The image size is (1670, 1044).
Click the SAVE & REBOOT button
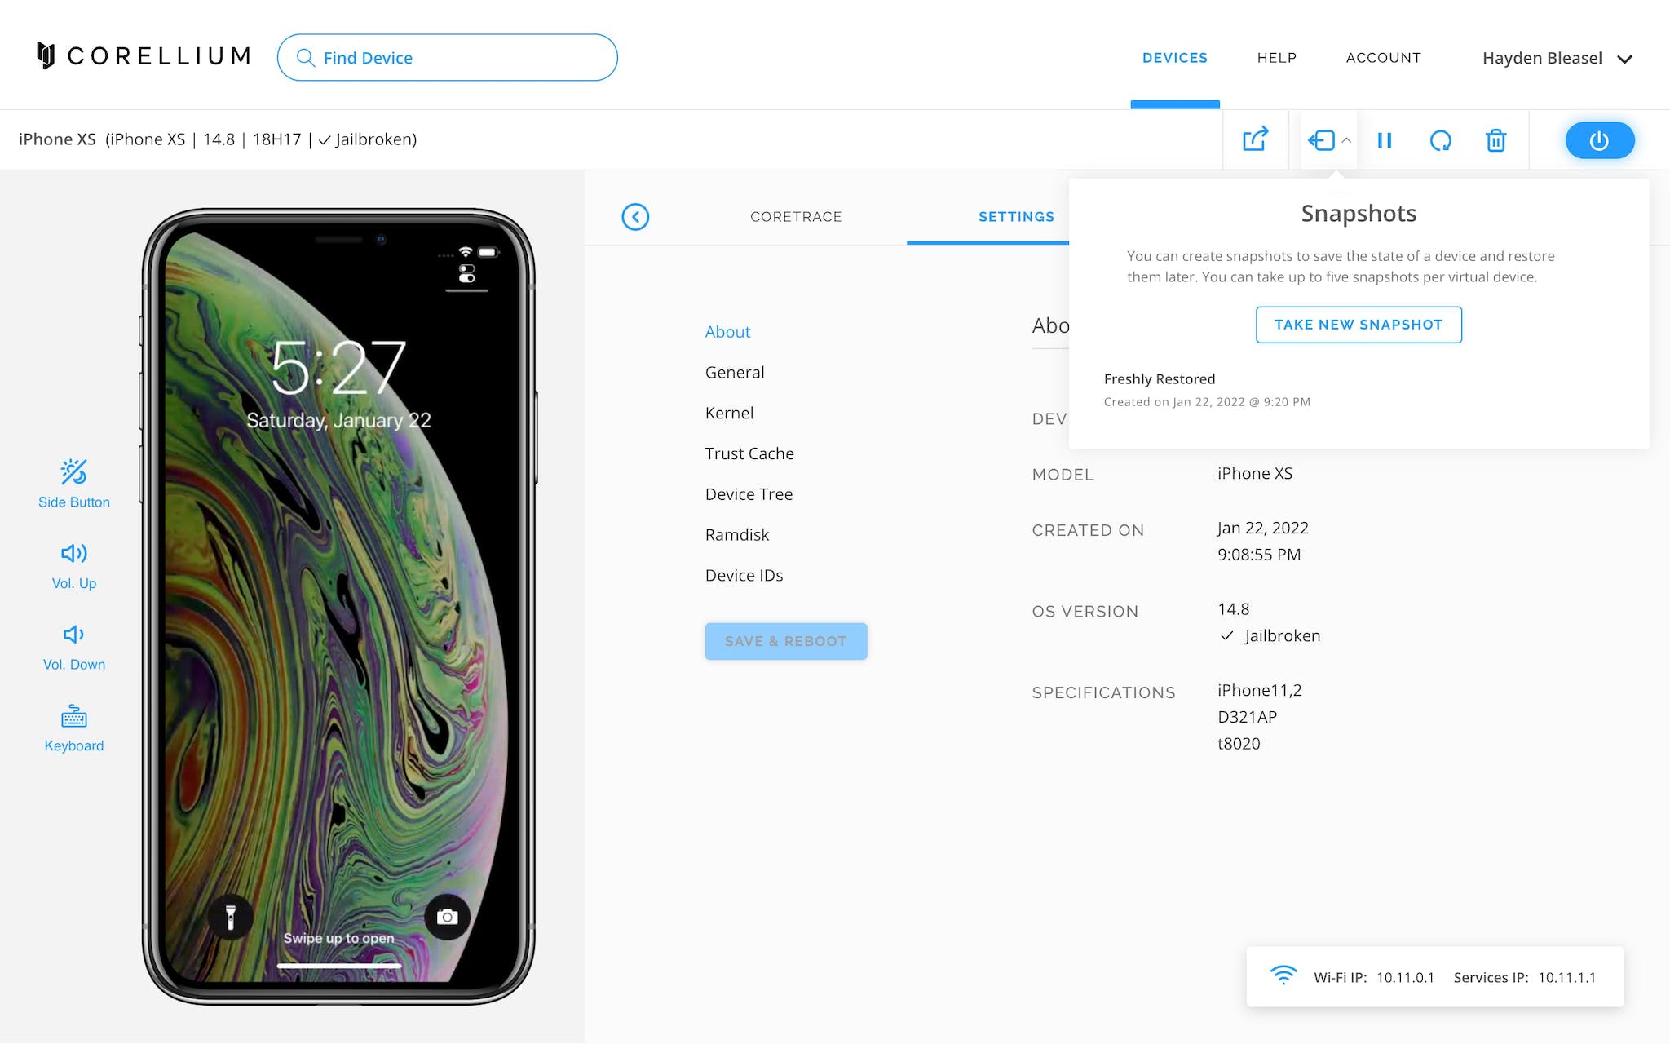point(786,641)
